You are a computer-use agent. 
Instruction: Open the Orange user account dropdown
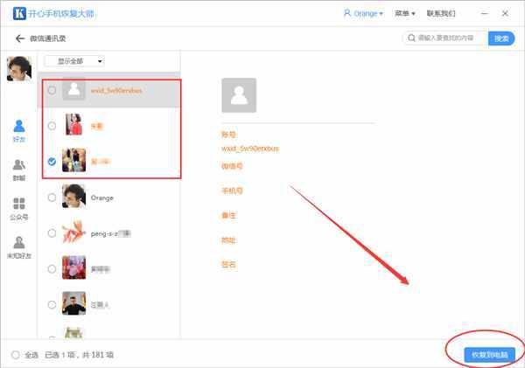[x=363, y=14]
